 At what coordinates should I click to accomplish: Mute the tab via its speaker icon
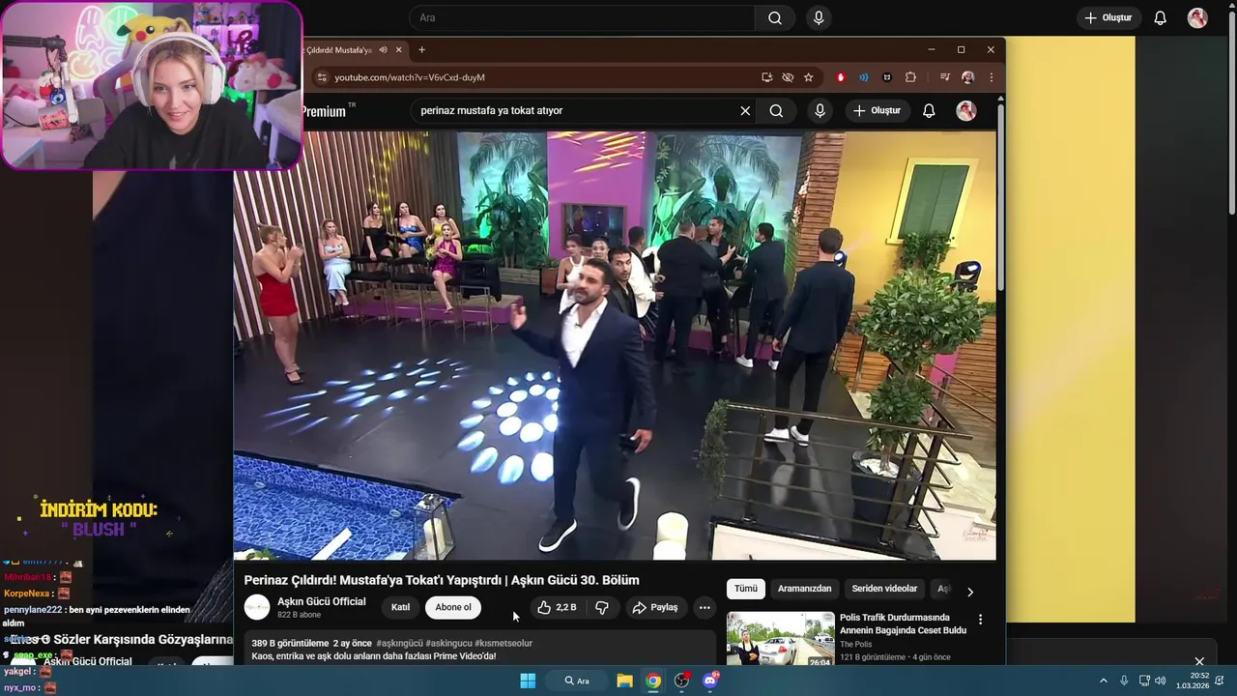pos(383,50)
